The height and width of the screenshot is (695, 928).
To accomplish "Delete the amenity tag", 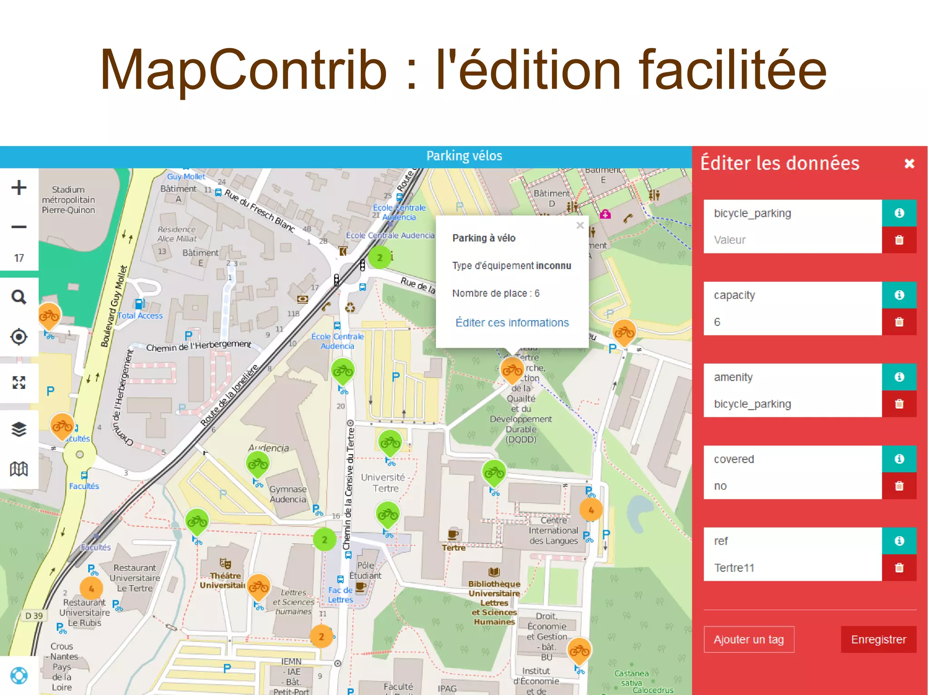I will click(x=899, y=404).
